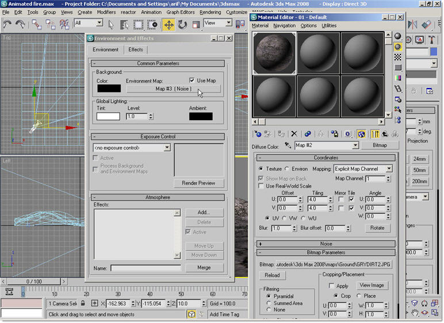Enable Use Real-World Scale option

262,186
